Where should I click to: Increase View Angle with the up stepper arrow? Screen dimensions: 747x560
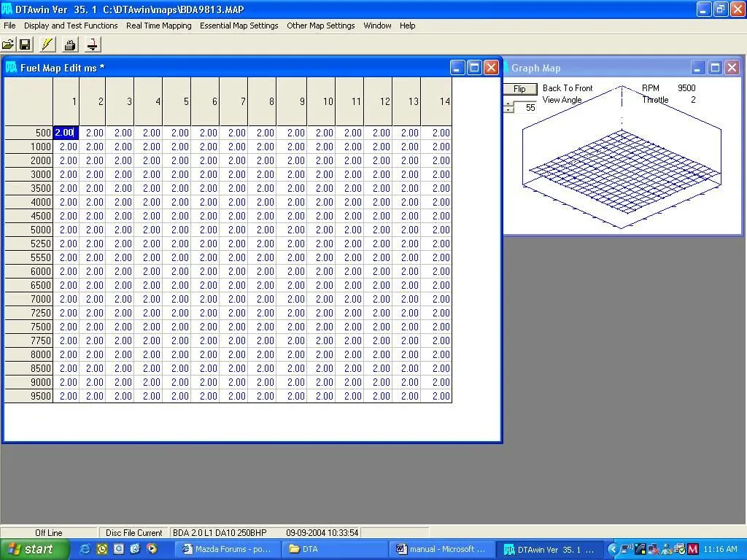click(x=508, y=104)
